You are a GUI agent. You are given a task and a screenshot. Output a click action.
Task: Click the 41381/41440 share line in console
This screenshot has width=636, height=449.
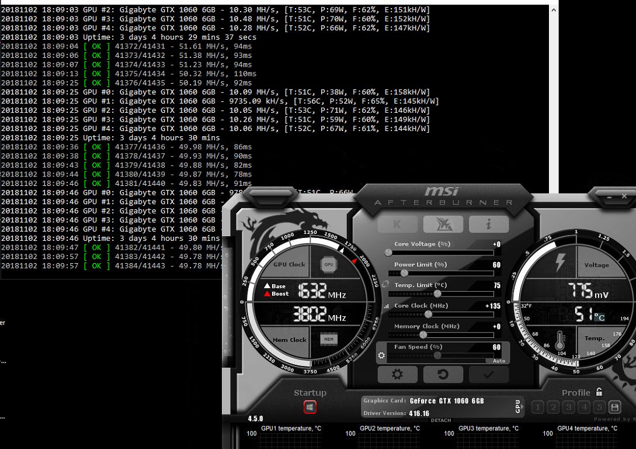[x=127, y=184]
